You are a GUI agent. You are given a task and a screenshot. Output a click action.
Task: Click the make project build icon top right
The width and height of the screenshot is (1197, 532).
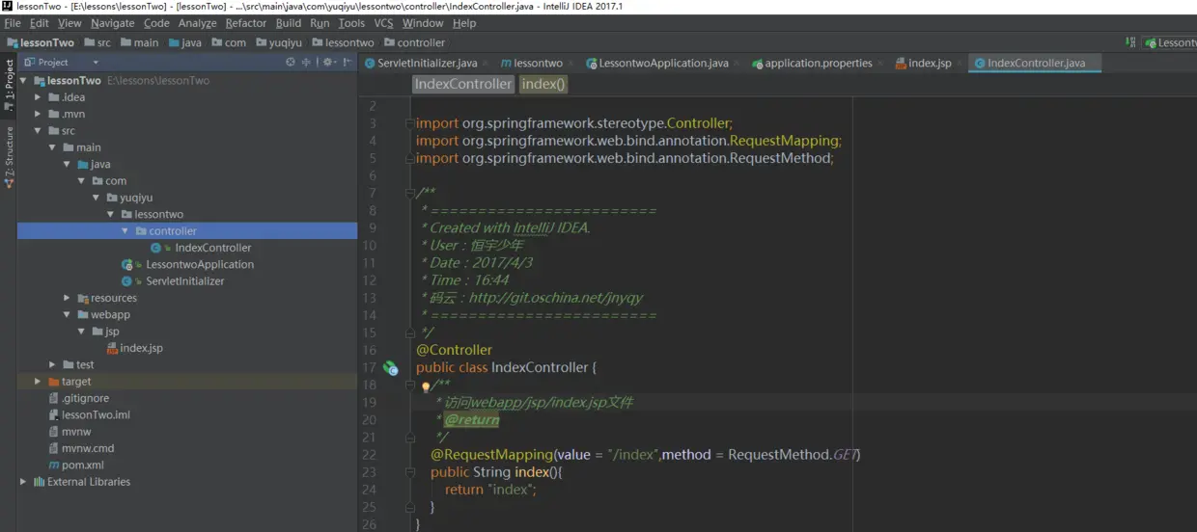pos(1130,42)
